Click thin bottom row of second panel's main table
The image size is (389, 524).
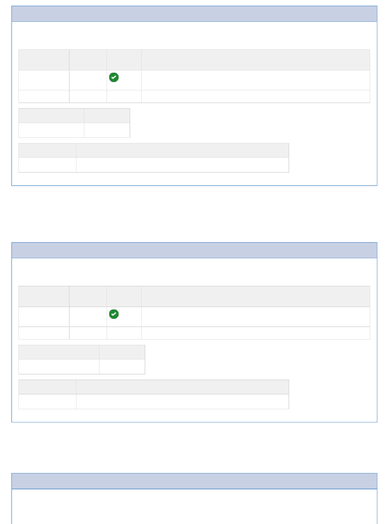click(194, 333)
